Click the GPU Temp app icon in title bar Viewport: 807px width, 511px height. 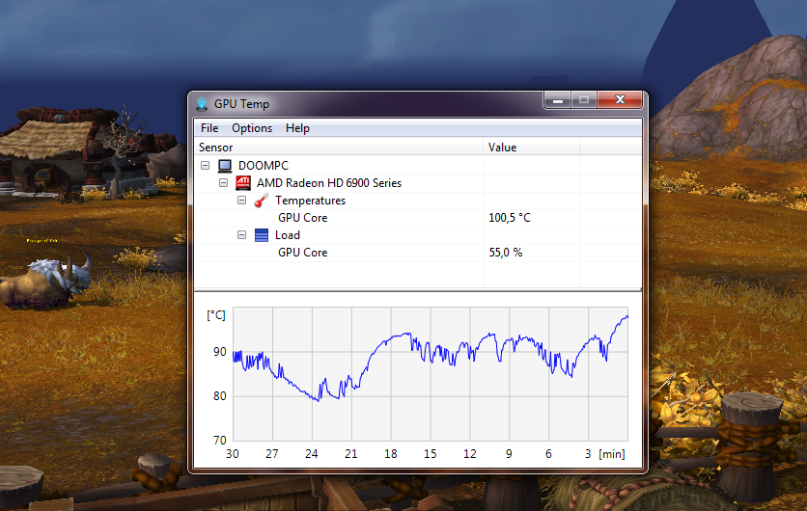(x=202, y=104)
